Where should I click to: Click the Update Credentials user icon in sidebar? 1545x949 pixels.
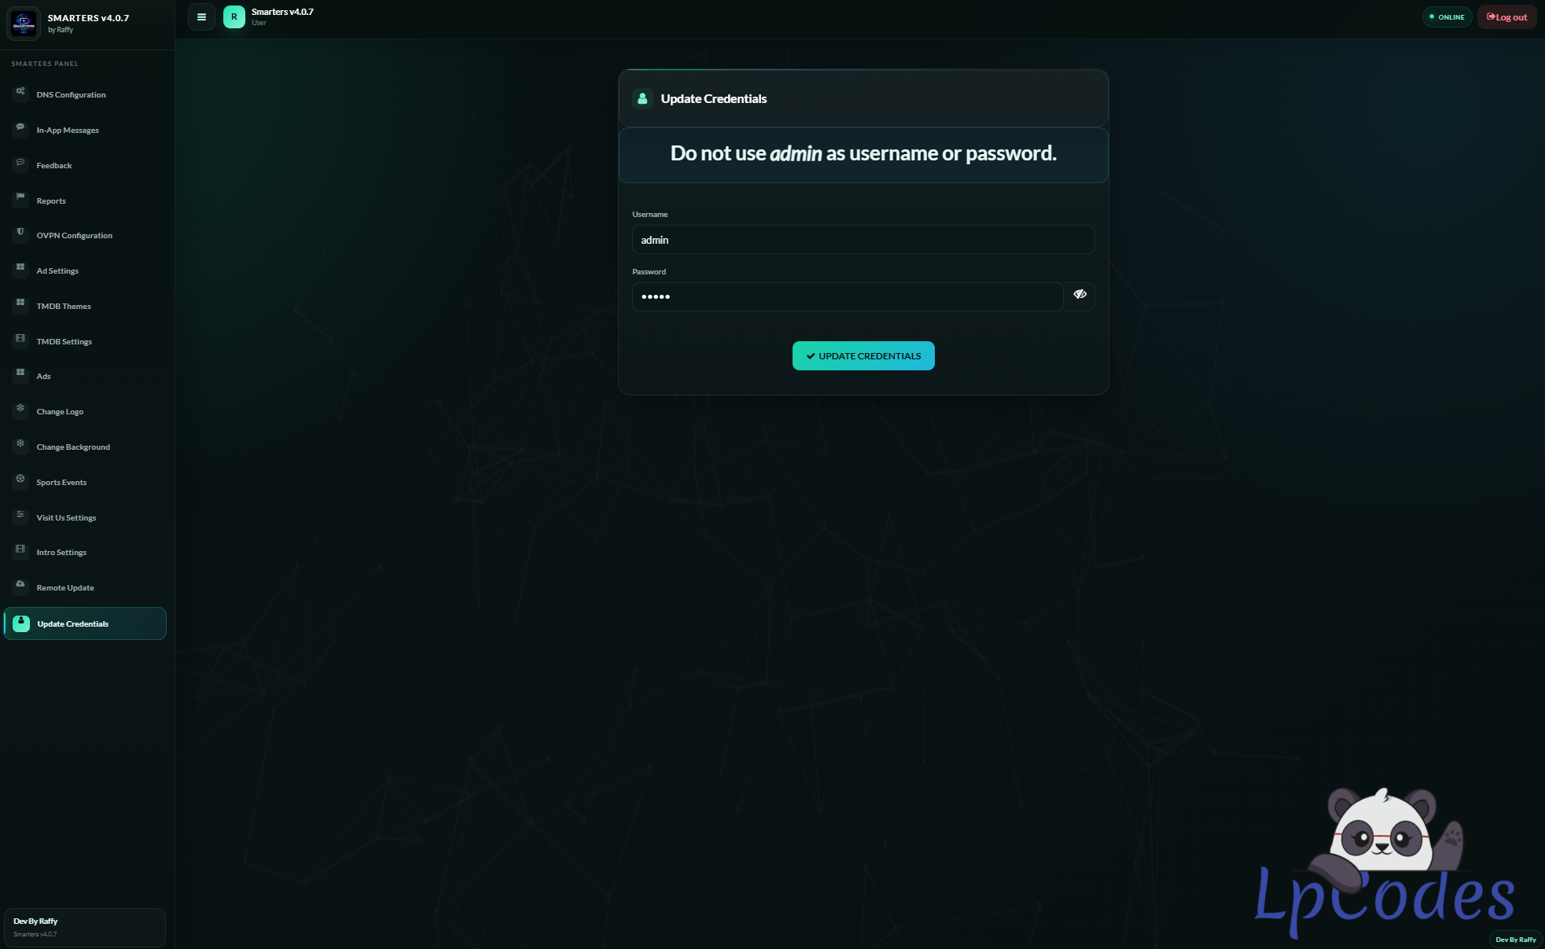[x=21, y=623]
